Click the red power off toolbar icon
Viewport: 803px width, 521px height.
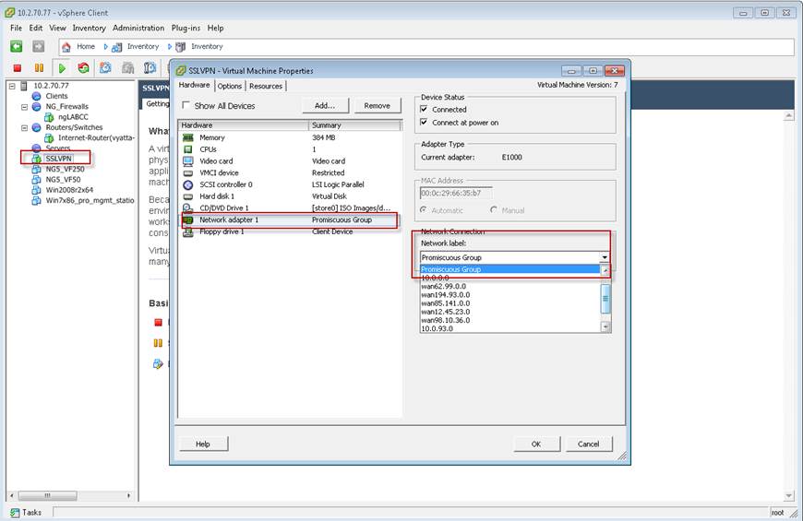(18, 67)
